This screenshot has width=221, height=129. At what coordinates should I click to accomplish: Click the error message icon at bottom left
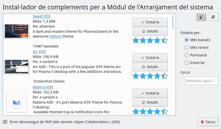(x=5, y=122)
